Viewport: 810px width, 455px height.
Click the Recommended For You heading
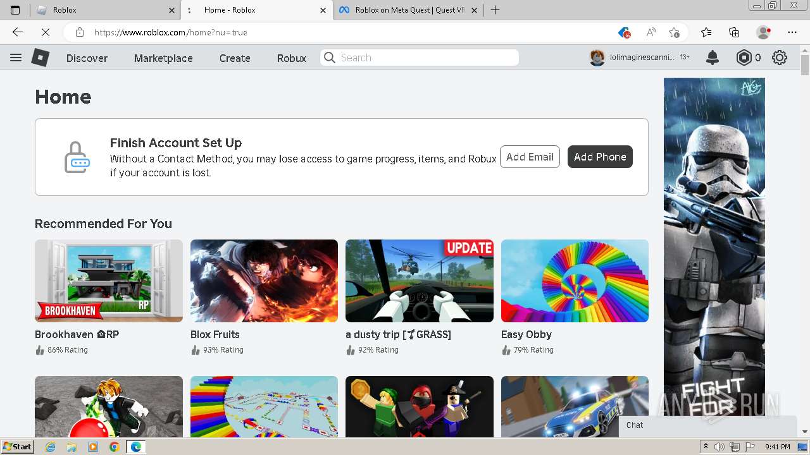(103, 224)
